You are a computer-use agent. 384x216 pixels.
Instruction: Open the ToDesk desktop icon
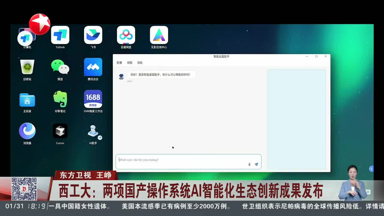click(x=60, y=35)
